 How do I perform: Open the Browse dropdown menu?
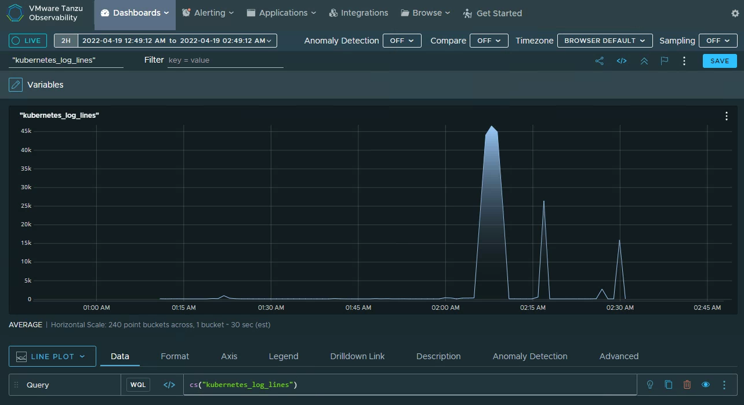click(425, 13)
